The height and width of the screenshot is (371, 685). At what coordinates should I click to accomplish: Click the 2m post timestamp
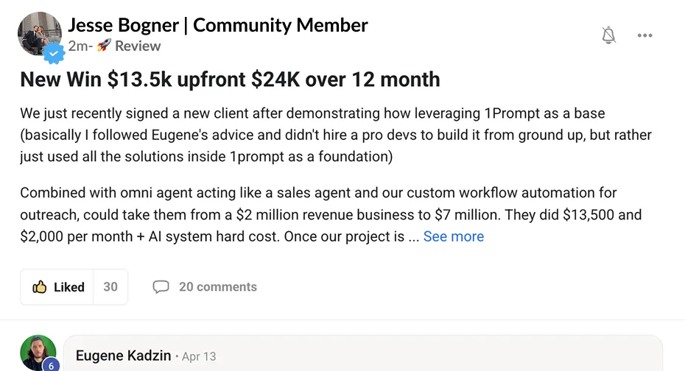tap(78, 46)
